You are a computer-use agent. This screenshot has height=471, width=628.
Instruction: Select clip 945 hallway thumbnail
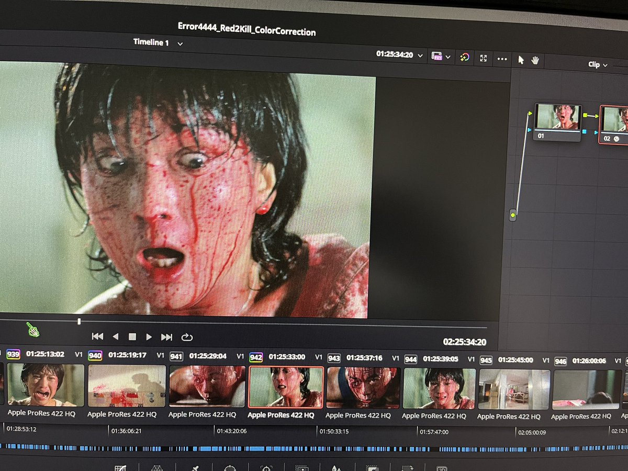(514, 390)
